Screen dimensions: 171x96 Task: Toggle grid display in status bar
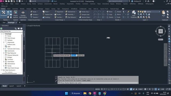pyautogui.click(x=102, y=89)
